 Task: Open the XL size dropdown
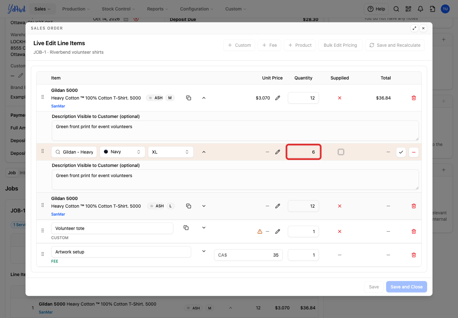tap(171, 152)
